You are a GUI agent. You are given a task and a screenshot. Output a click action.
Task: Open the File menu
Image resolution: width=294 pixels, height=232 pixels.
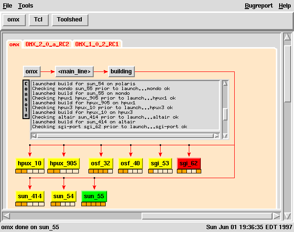click(7, 6)
